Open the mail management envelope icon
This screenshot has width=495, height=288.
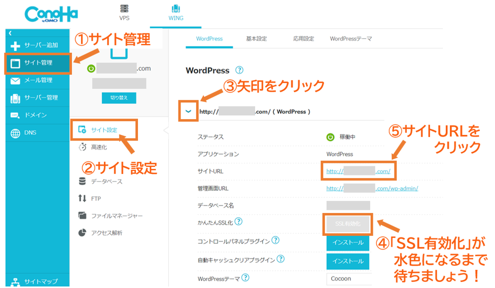(15, 80)
